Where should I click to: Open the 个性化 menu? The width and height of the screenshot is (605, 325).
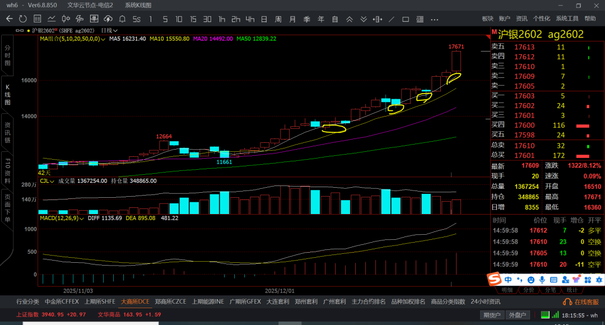point(541,18)
